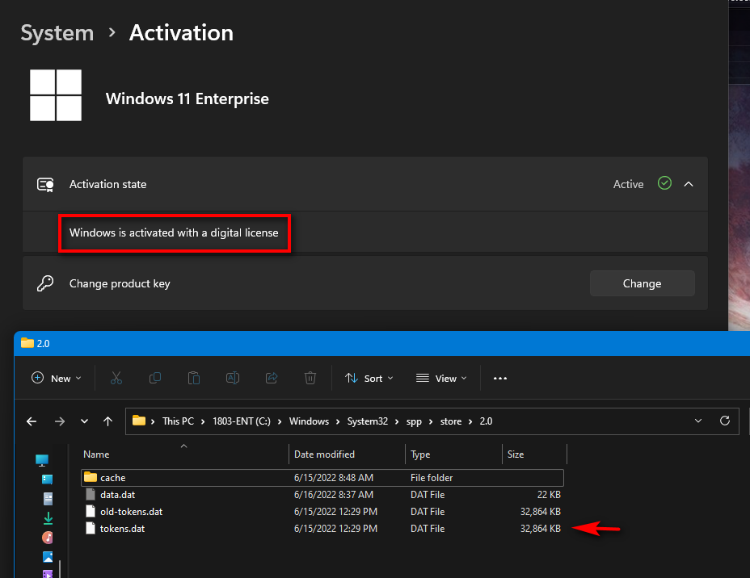Viewport: 750px width, 578px height.
Task: Click the Copy icon in Explorer toolbar
Action: click(155, 379)
